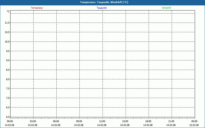Select the 6,0 y-axis value
Screen dimensions: 205x128
click(8, 117)
